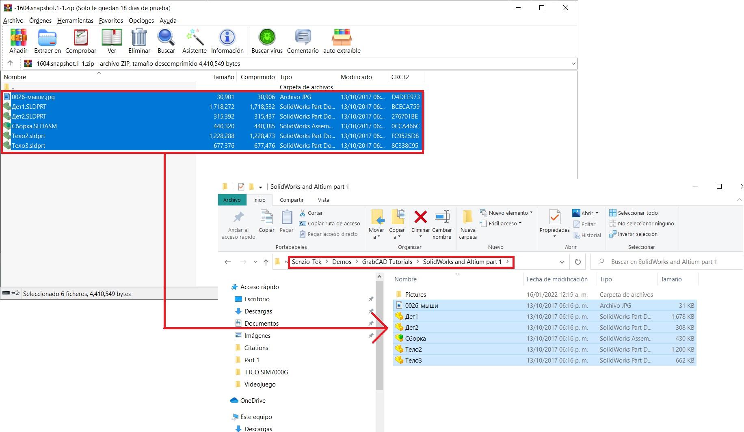Click Seleccionar todo option
744x432 pixels.
coord(634,213)
